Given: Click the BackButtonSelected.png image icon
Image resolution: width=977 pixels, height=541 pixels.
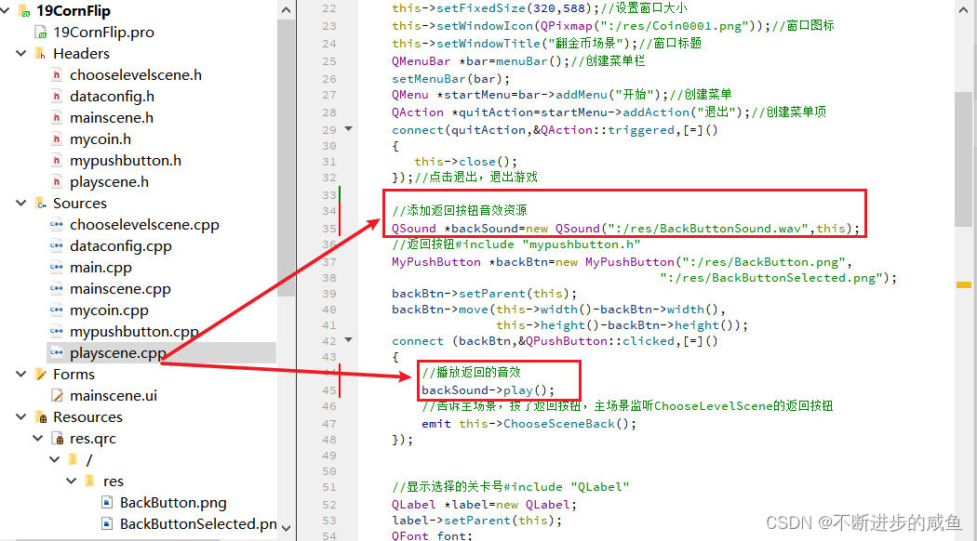Looking at the screenshot, I should (x=107, y=523).
